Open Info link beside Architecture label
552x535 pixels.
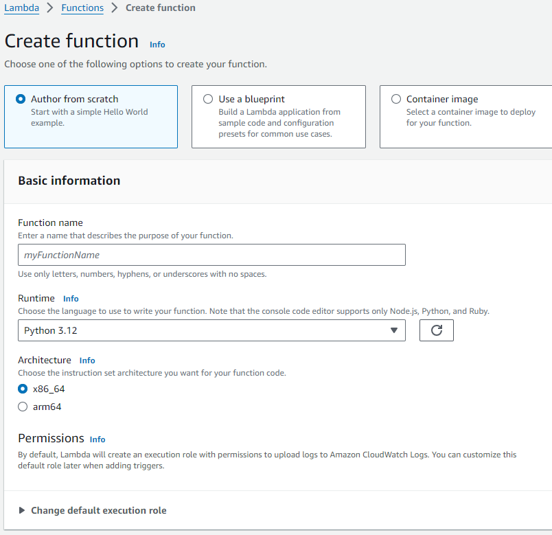pos(87,361)
